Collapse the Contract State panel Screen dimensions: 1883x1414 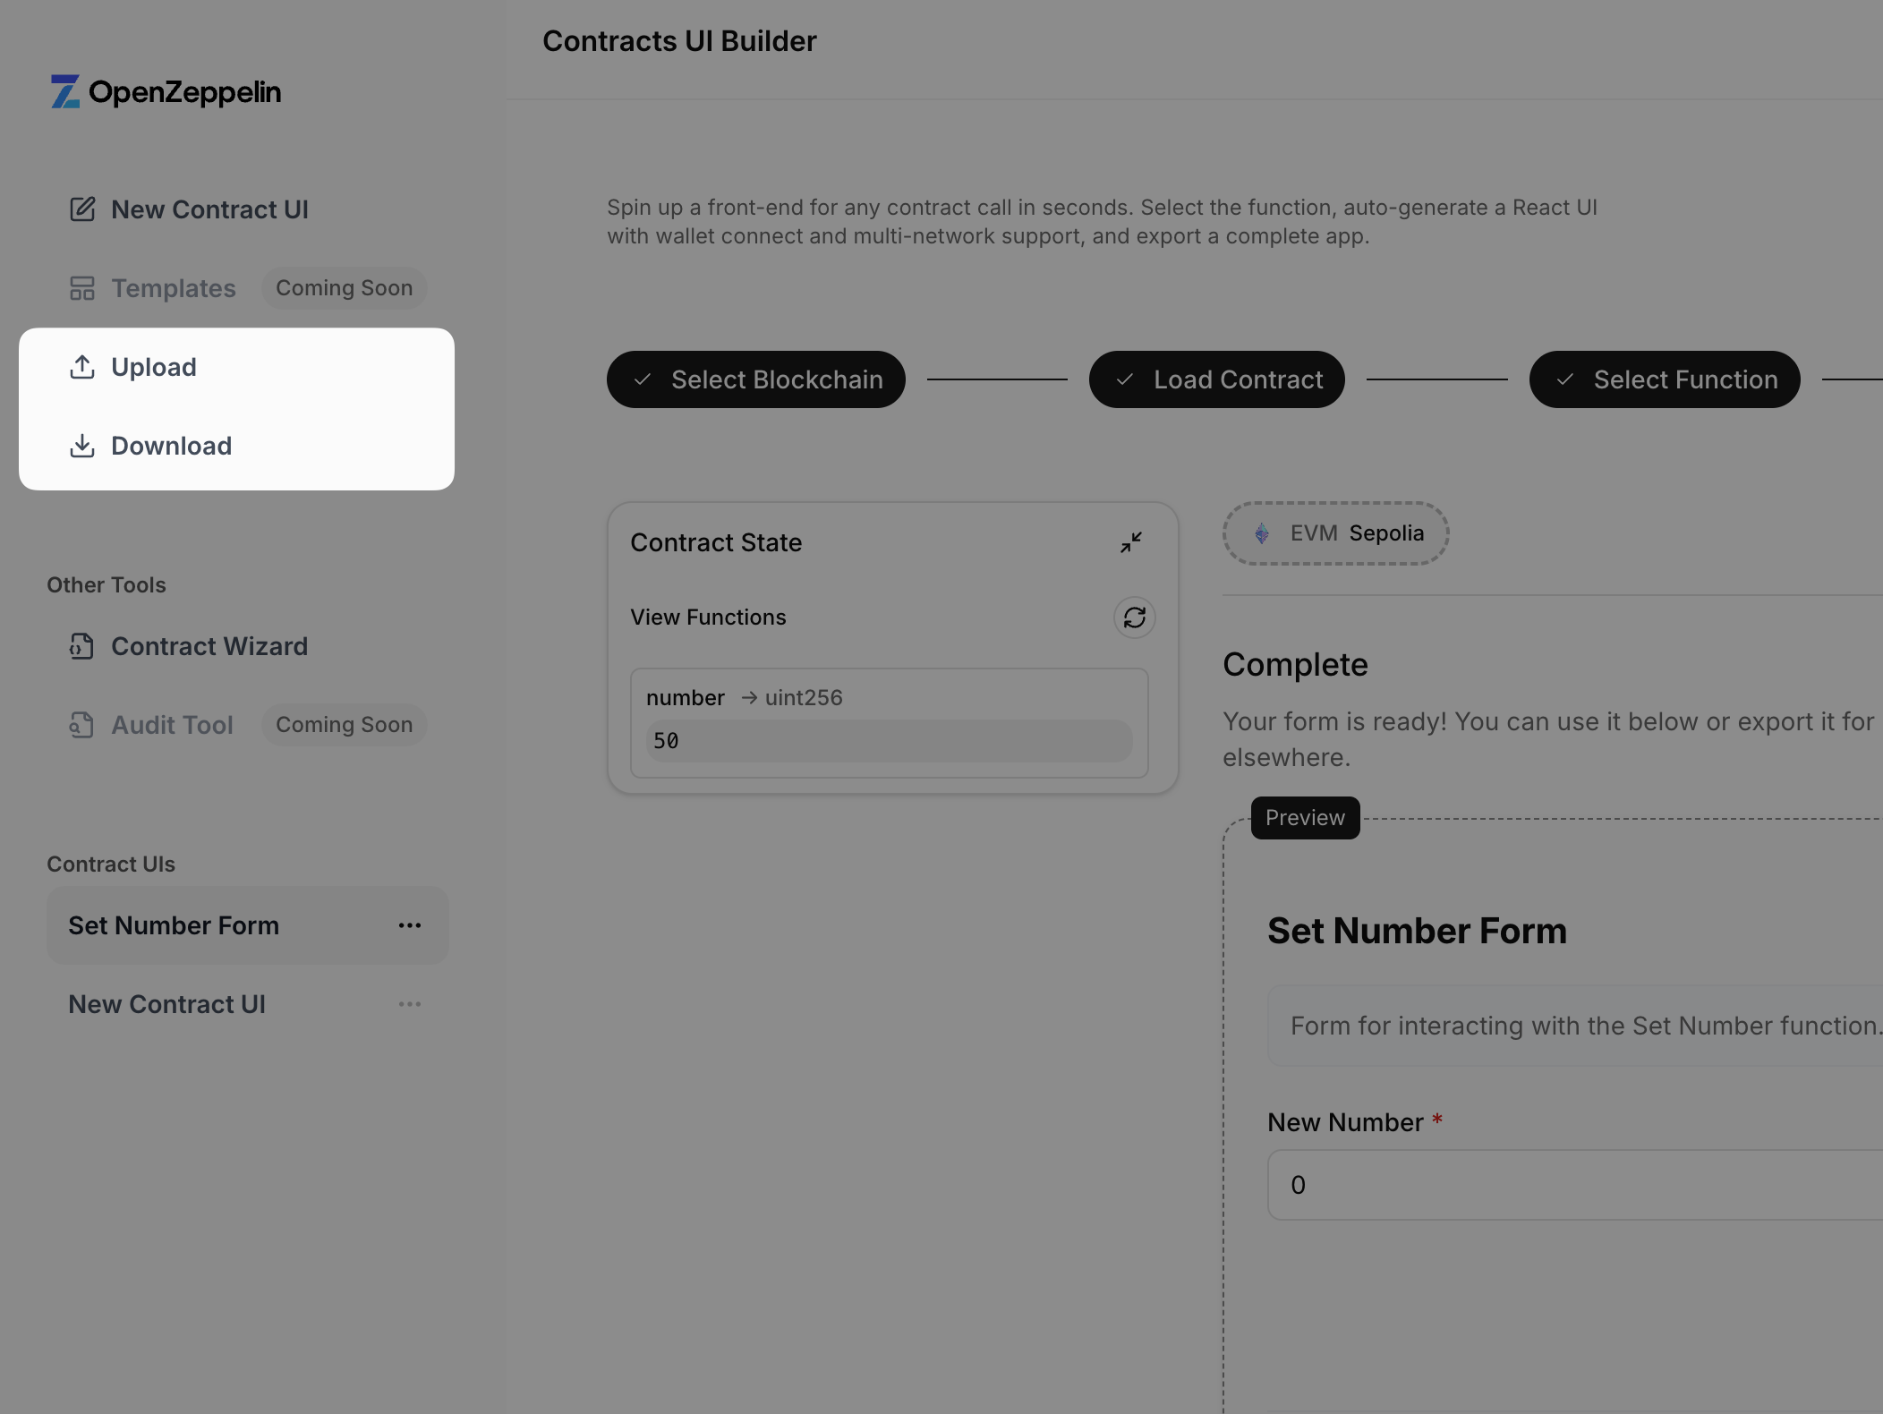1131,542
